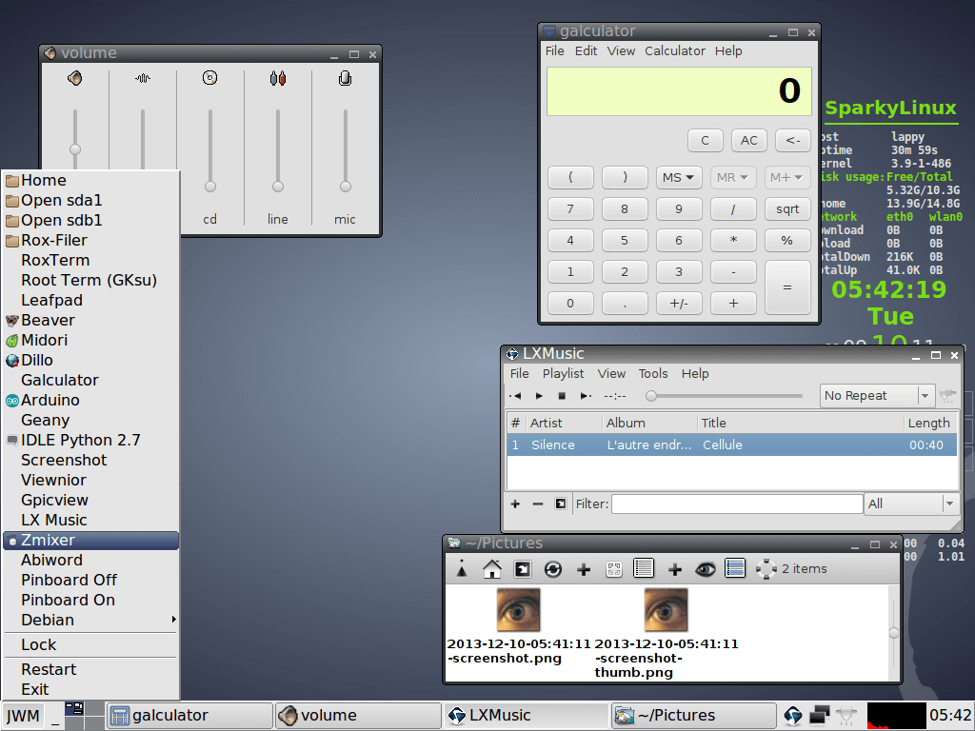Play the current track in LXMusic
The width and height of the screenshot is (975, 731).
coord(539,395)
